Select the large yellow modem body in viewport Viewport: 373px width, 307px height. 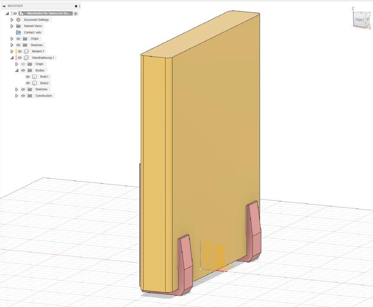tap(214, 143)
